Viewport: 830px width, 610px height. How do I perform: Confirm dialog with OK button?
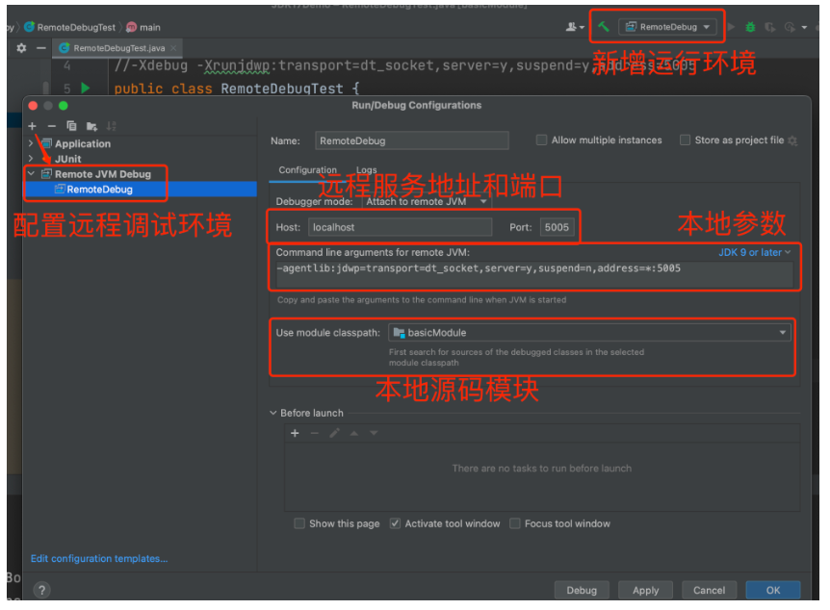tap(773, 591)
